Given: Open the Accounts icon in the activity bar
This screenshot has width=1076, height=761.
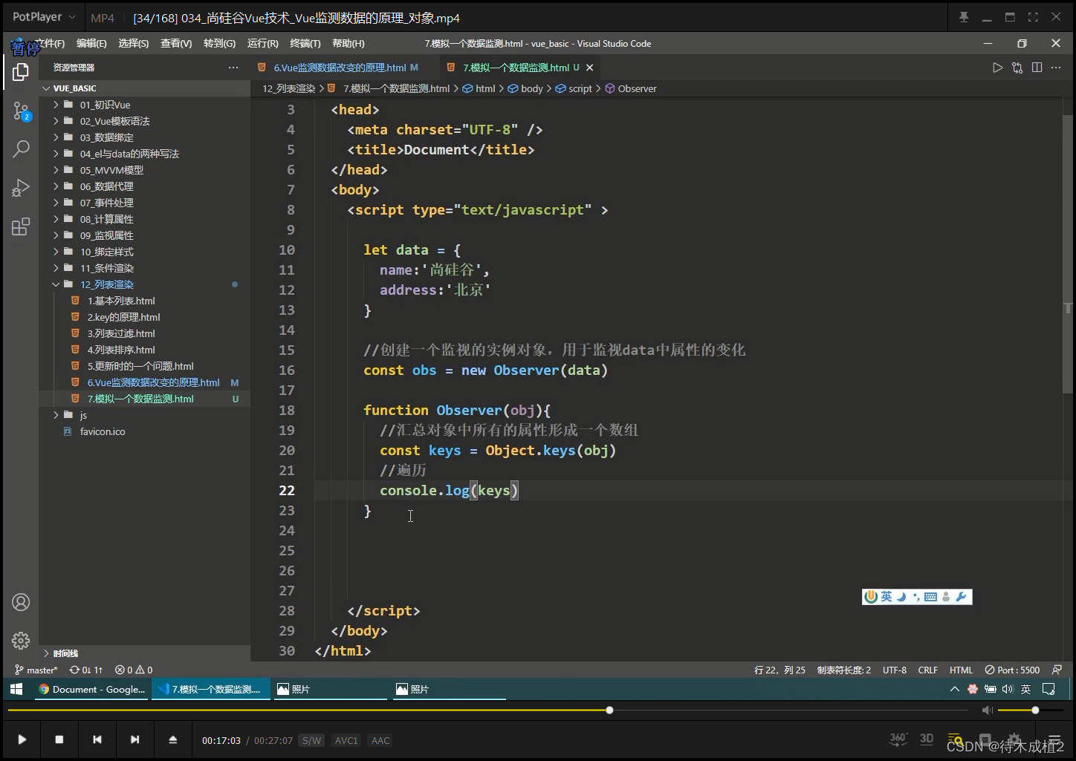Looking at the screenshot, I should click(21, 602).
